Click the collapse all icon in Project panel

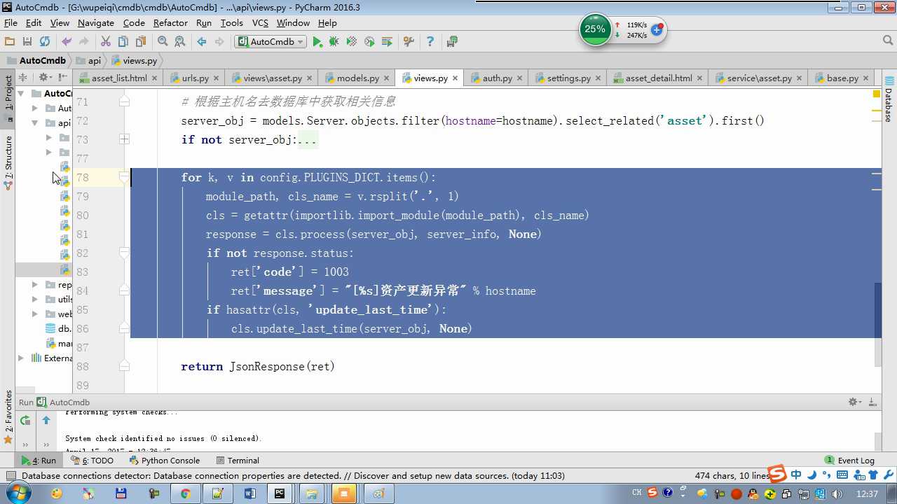click(x=23, y=78)
